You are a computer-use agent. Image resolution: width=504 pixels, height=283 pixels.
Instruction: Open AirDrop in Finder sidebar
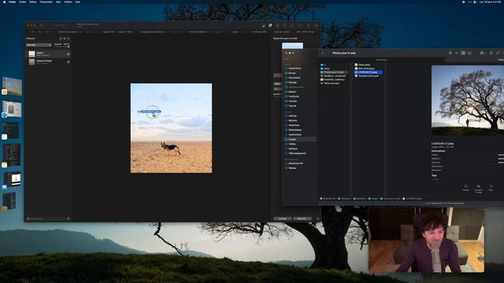292,116
